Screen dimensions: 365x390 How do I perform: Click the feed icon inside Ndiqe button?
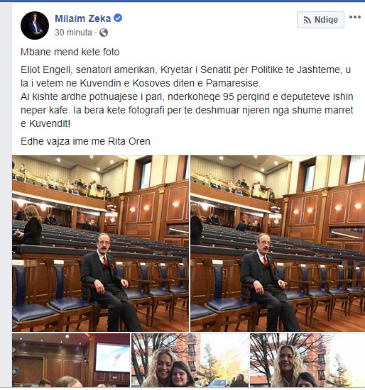tap(307, 20)
